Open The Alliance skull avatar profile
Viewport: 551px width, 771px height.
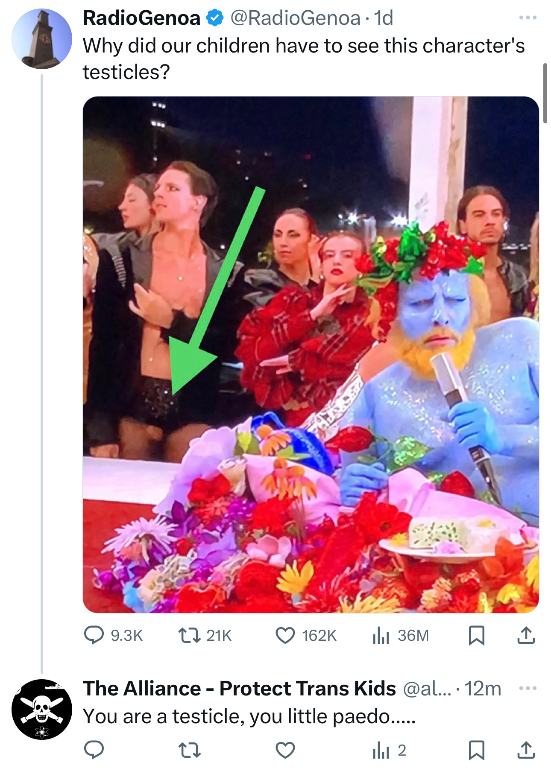[42, 709]
